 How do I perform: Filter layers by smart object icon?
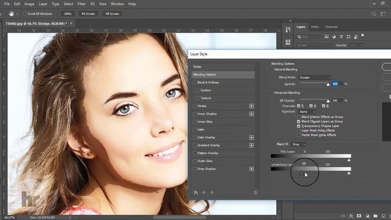pos(356,37)
